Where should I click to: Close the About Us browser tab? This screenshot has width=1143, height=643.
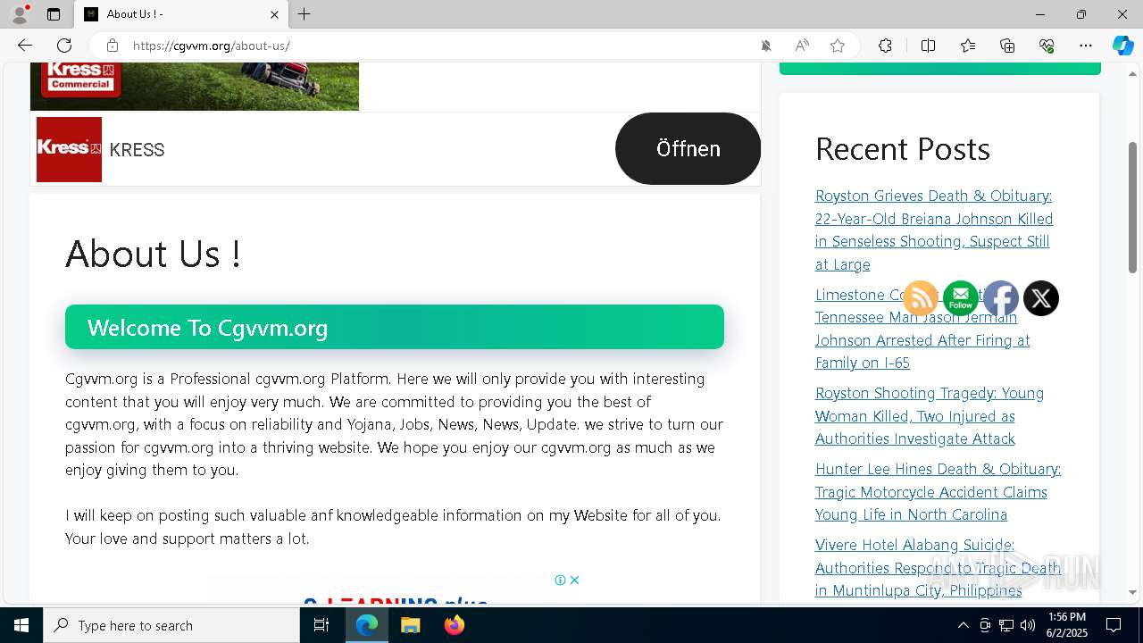point(274,14)
